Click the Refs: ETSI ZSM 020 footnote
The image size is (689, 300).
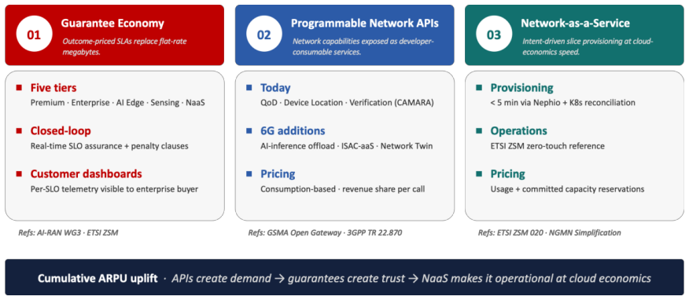[x=550, y=233]
